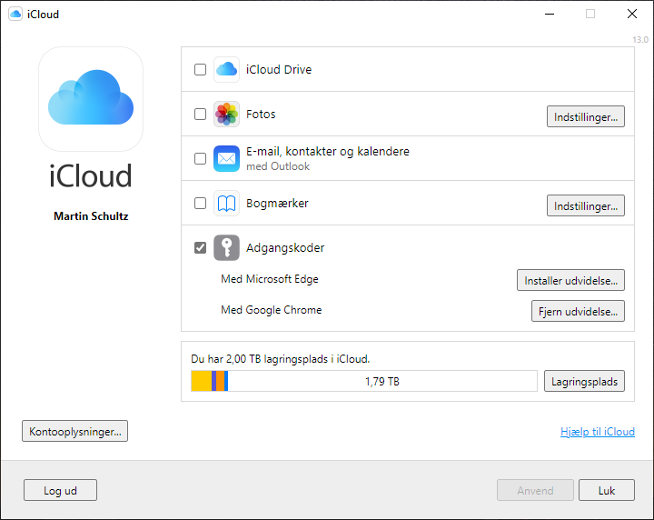This screenshot has width=654, height=520.
Task: Click the yellow storage bar segment
Action: [x=202, y=381]
